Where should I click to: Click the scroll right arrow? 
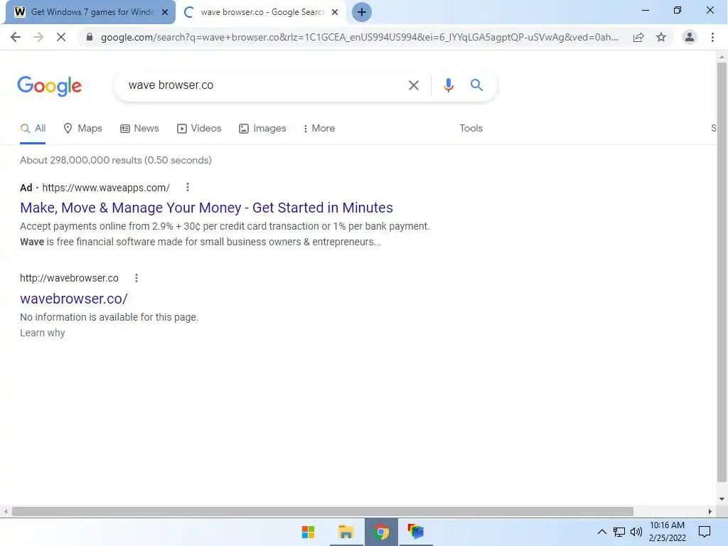coord(710,512)
